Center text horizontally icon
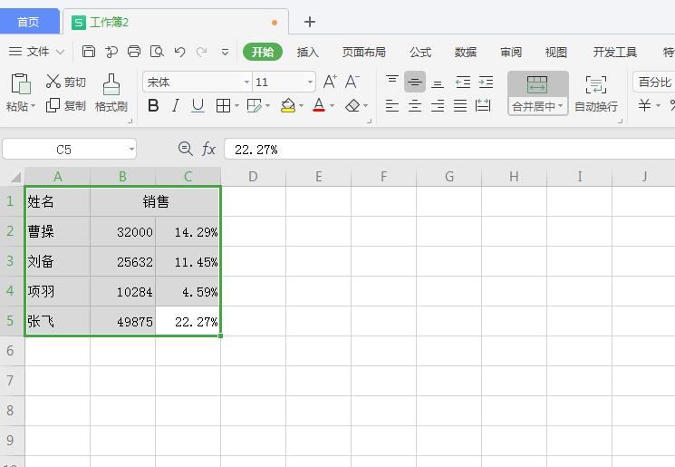This screenshot has width=675, height=467. click(x=415, y=105)
